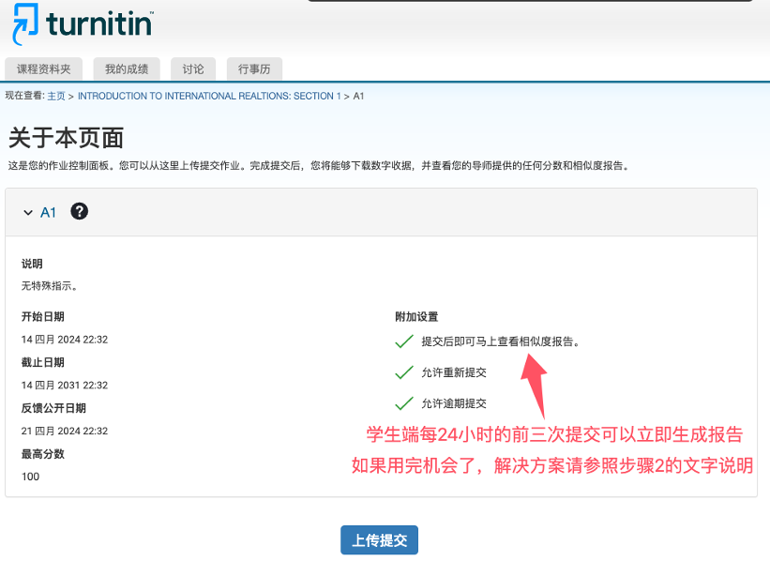This screenshot has height=576, width=770.
Task: Click the red note about 学生端每24小时
Action: coord(554,435)
